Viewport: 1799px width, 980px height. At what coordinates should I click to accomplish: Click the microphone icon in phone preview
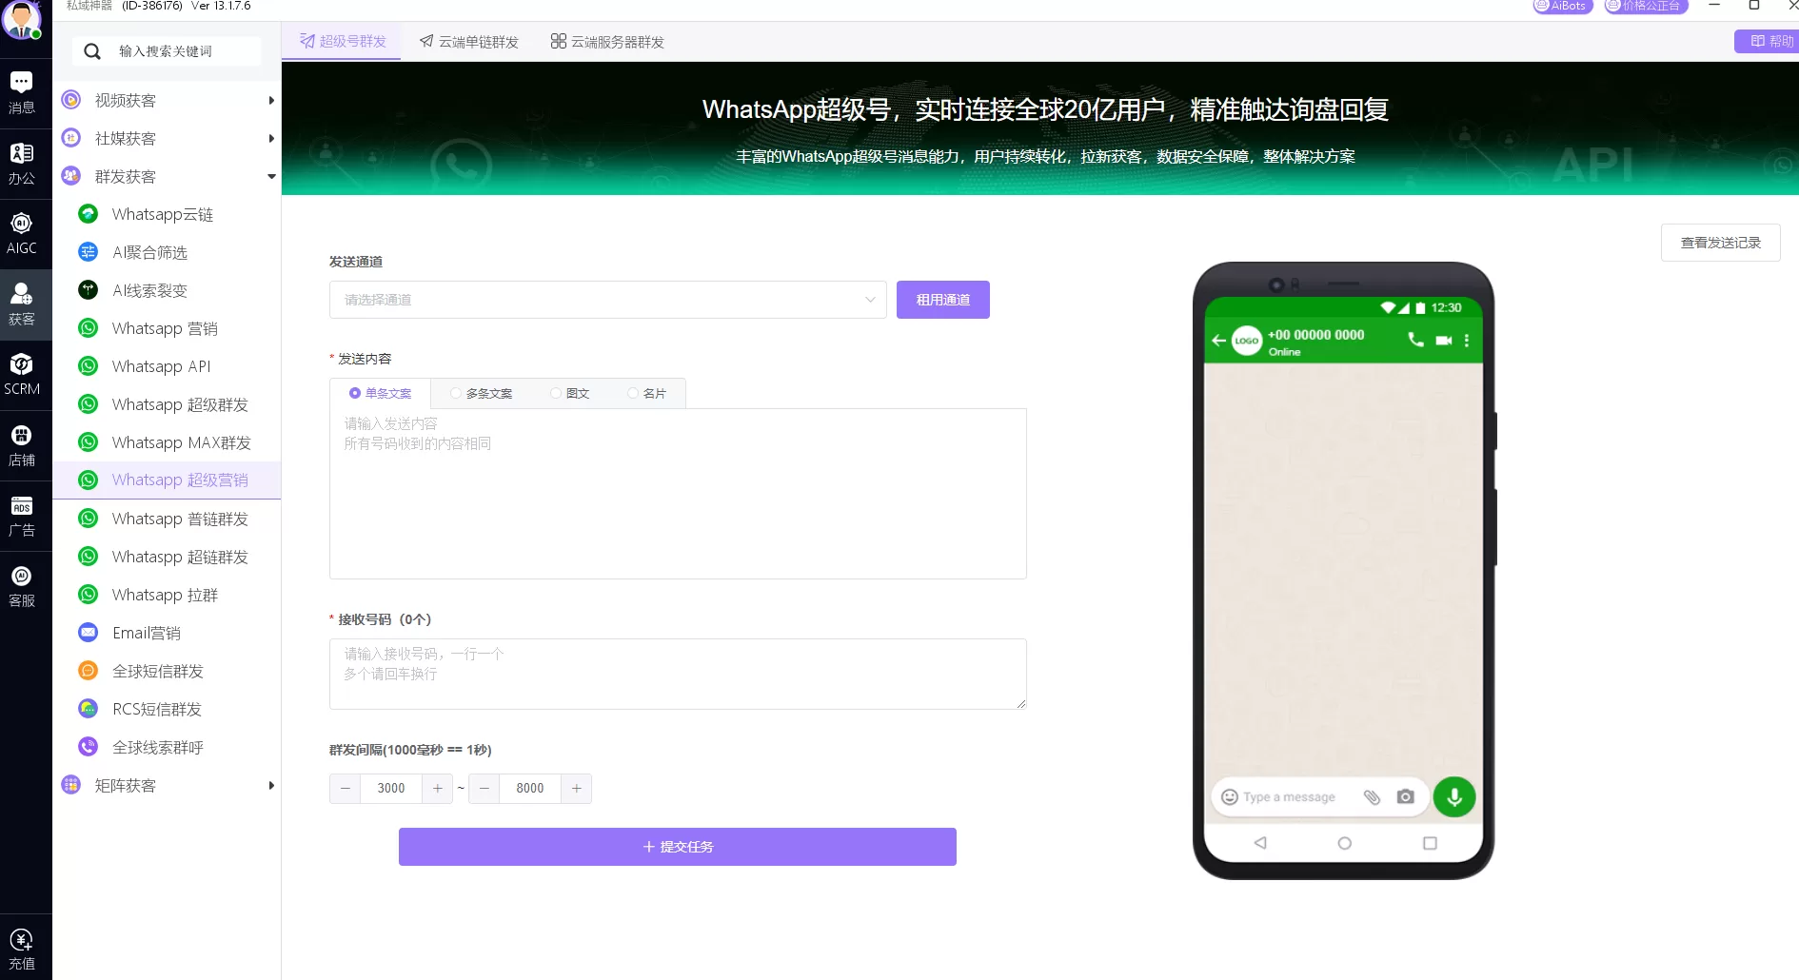pyautogui.click(x=1454, y=797)
